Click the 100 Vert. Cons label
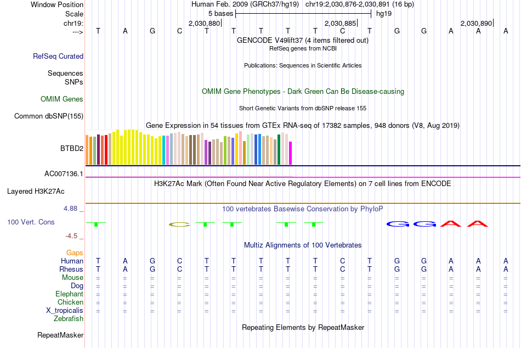Image resolution: width=521 pixels, height=348 pixels. coord(31,222)
